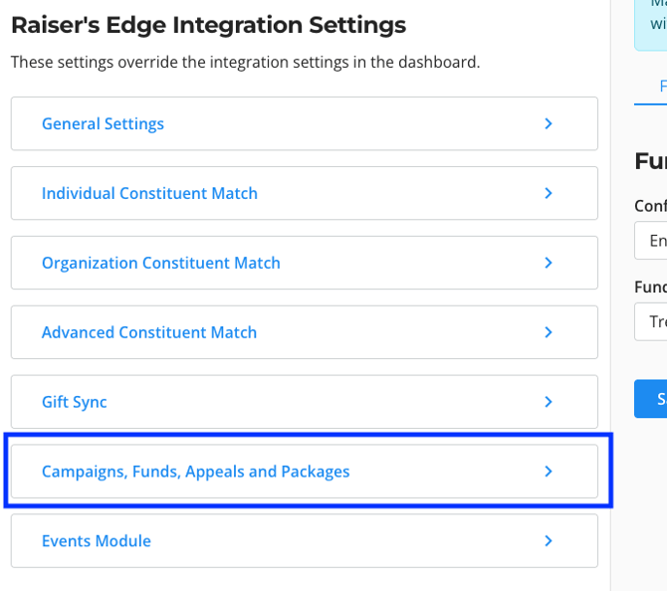Image resolution: width=667 pixels, height=591 pixels.
Task: Click the Advanced Constituent Match label
Action: [x=149, y=332]
